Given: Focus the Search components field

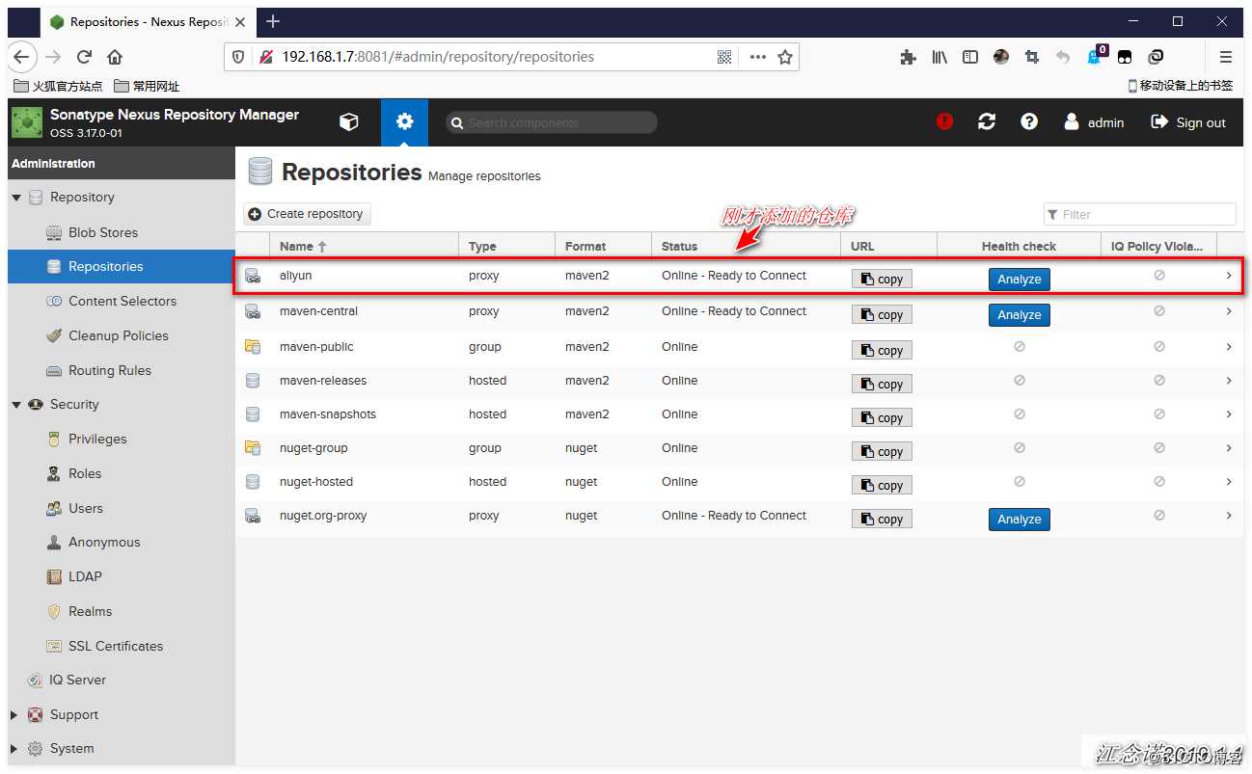Looking at the screenshot, I should 552,122.
